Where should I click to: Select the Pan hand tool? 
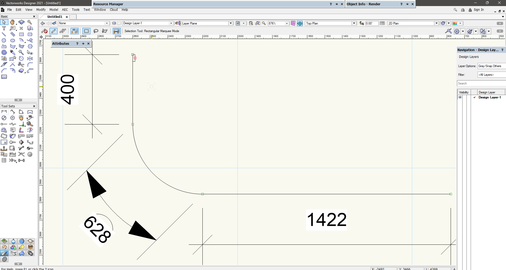(12, 22)
